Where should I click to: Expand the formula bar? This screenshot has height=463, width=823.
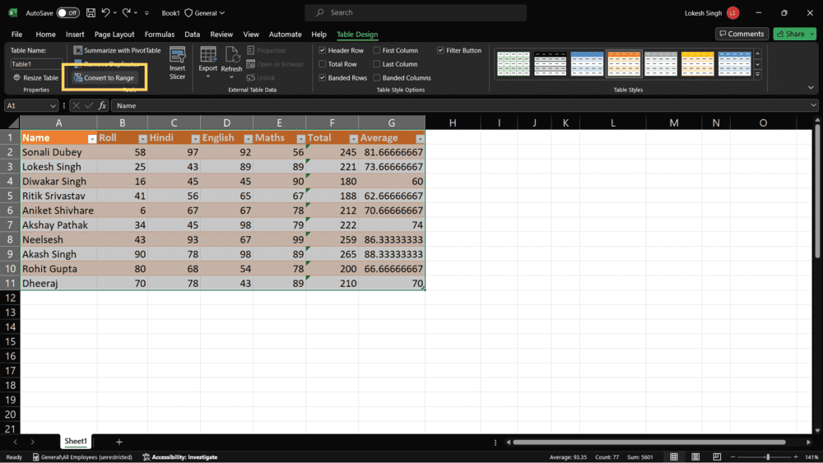coord(814,105)
